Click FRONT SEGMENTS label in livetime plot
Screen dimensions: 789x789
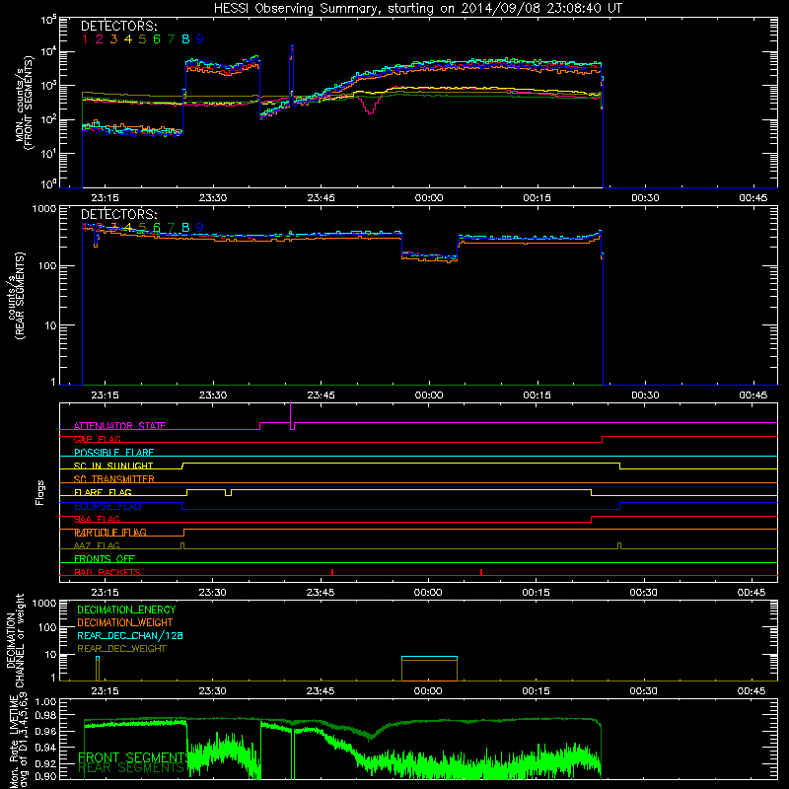pos(134,757)
